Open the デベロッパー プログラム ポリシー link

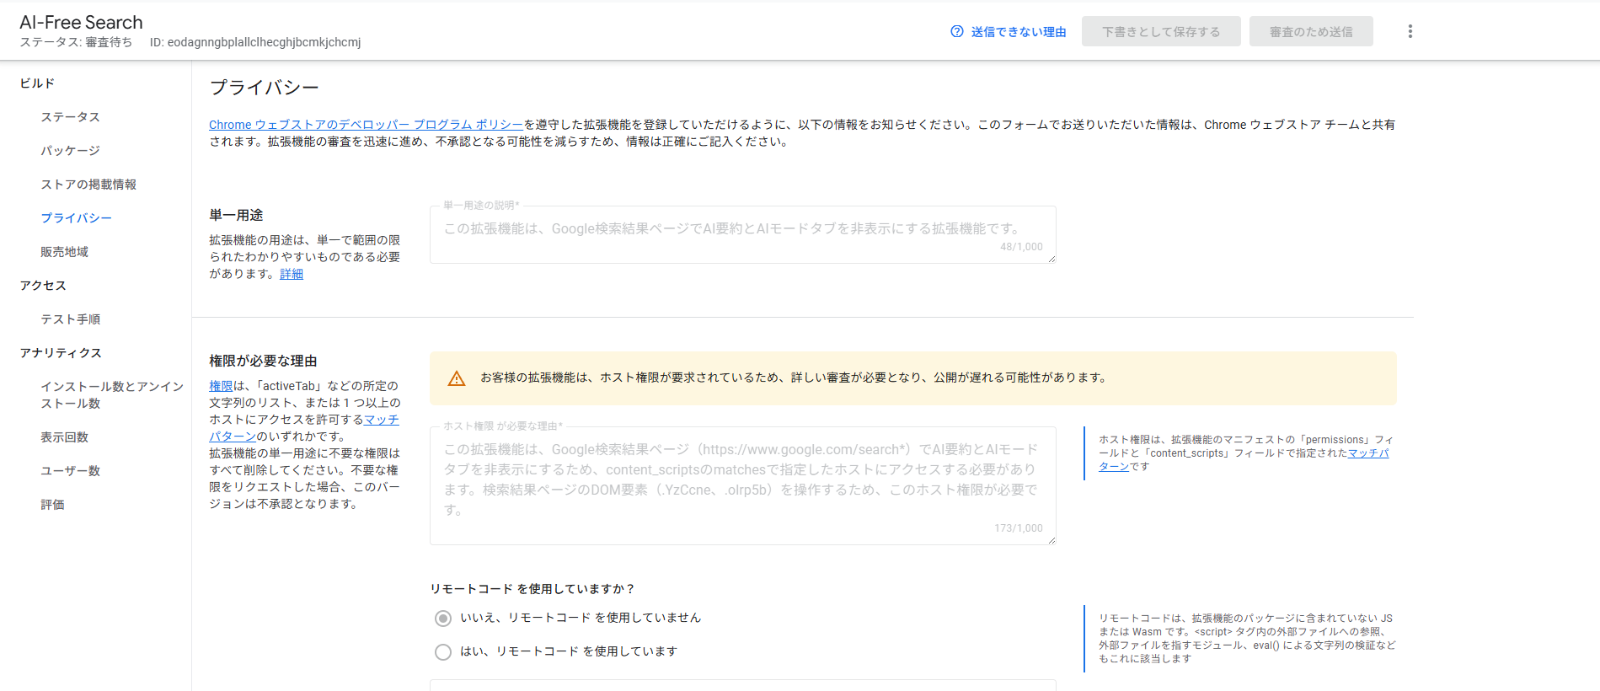coord(367,125)
